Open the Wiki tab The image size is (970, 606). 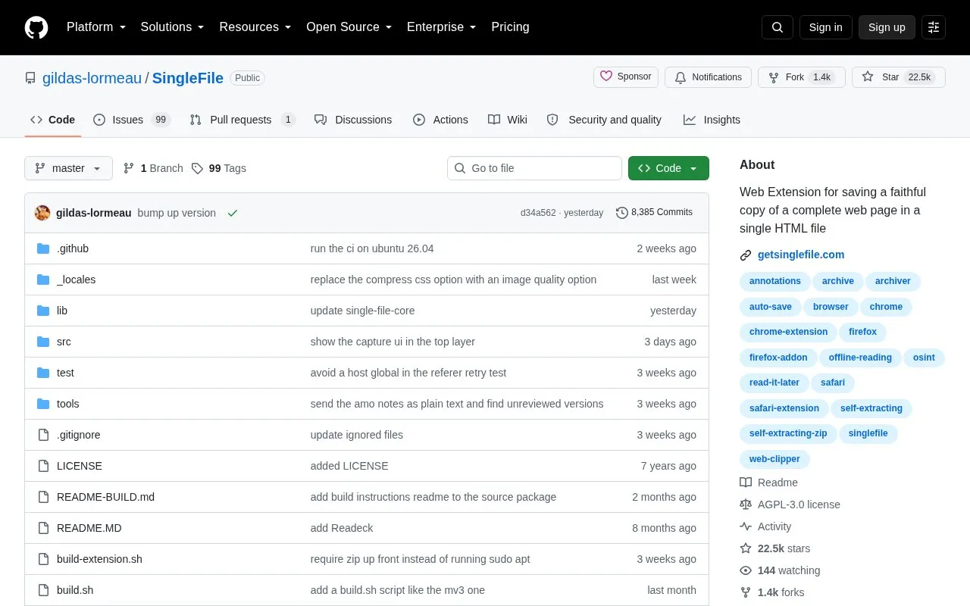pos(508,120)
